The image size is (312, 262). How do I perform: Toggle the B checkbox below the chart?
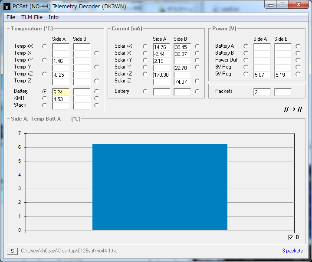291,237
